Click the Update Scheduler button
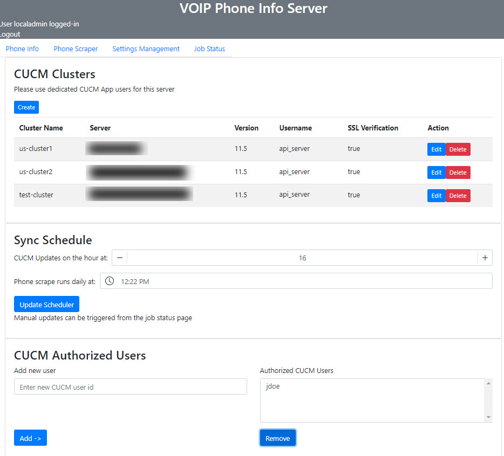The width and height of the screenshot is (504, 456). pos(46,304)
